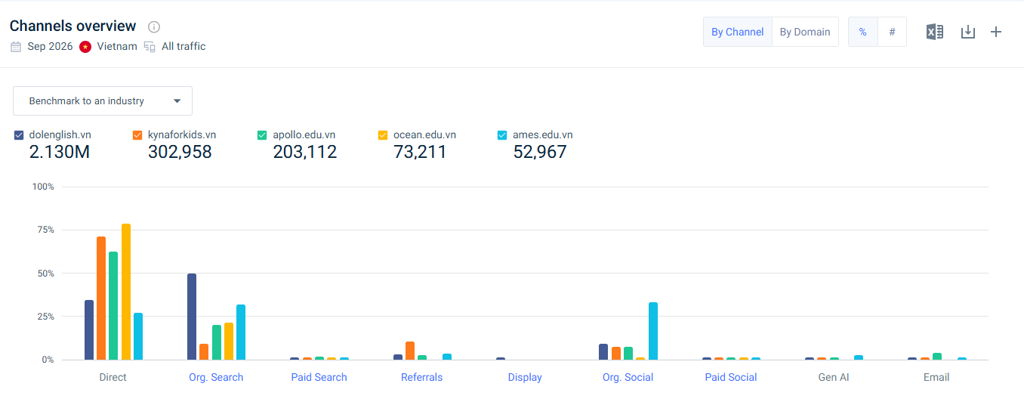Open the Org. Search channel link
The image size is (1024, 408).
pos(216,377)
